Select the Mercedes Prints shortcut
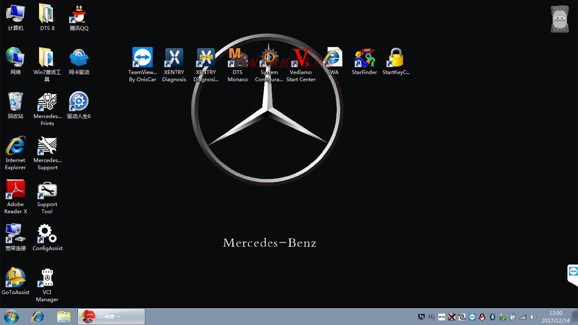 coord(47,109)
